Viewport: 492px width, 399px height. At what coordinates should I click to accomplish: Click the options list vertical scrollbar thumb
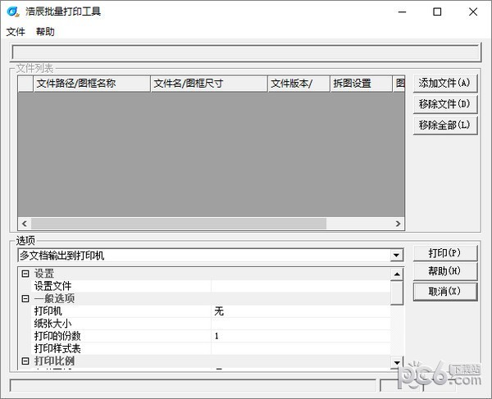click(x=397, y=292)
